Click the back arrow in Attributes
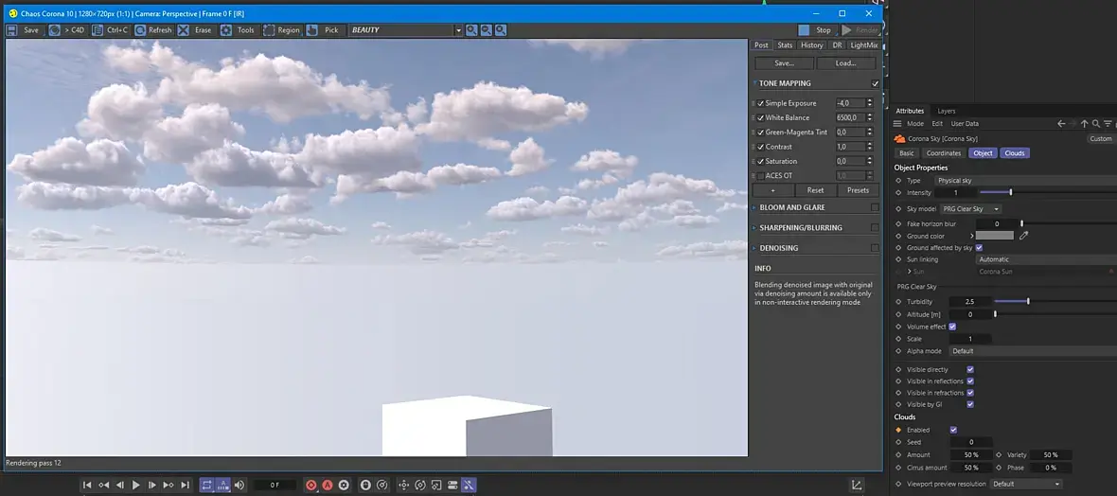The width and height of the screenshot is (1117, 496). pyautogui.click(x=1061, y=124)
